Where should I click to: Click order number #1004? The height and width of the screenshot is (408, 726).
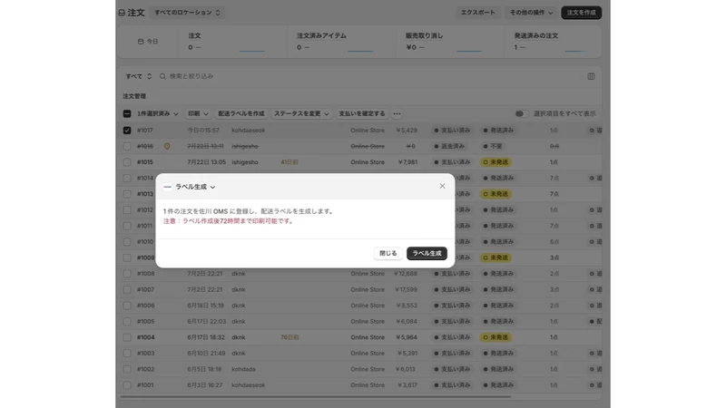point(146,337)
